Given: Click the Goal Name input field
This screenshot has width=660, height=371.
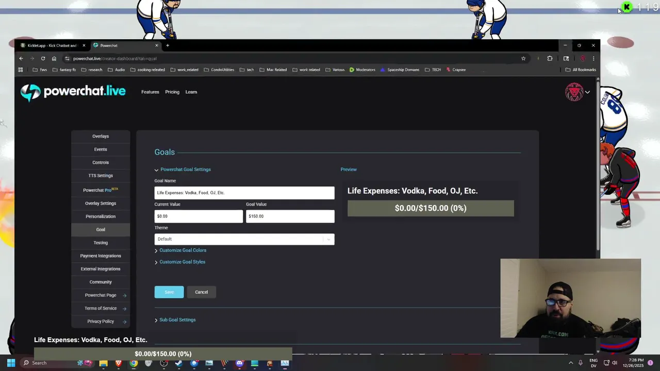Looking at the screenshot, I should [244, 193].
